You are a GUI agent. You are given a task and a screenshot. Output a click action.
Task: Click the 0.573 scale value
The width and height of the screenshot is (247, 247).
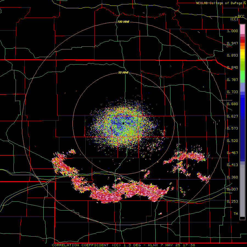pos(232,128)
